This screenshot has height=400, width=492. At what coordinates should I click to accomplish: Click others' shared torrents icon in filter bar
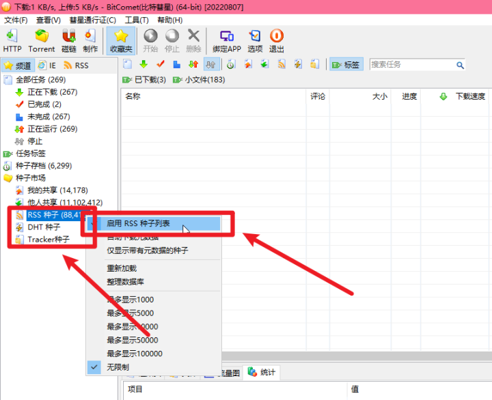tap(265, 64)
